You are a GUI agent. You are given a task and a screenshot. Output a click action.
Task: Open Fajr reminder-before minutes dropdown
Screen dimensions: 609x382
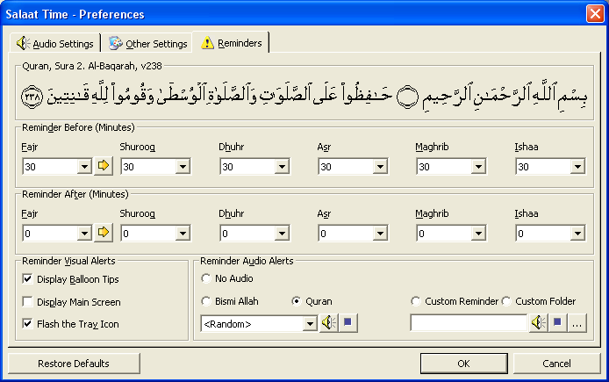click(x=84, y=167)
